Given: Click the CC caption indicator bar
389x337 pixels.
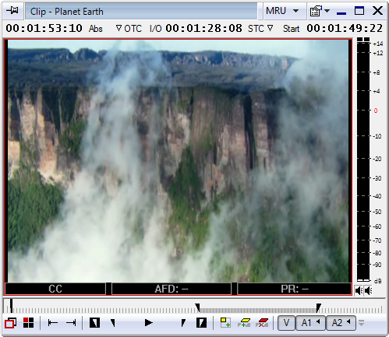Looking at the screenshot, I should pyautogui.click(x=55, y=289).
